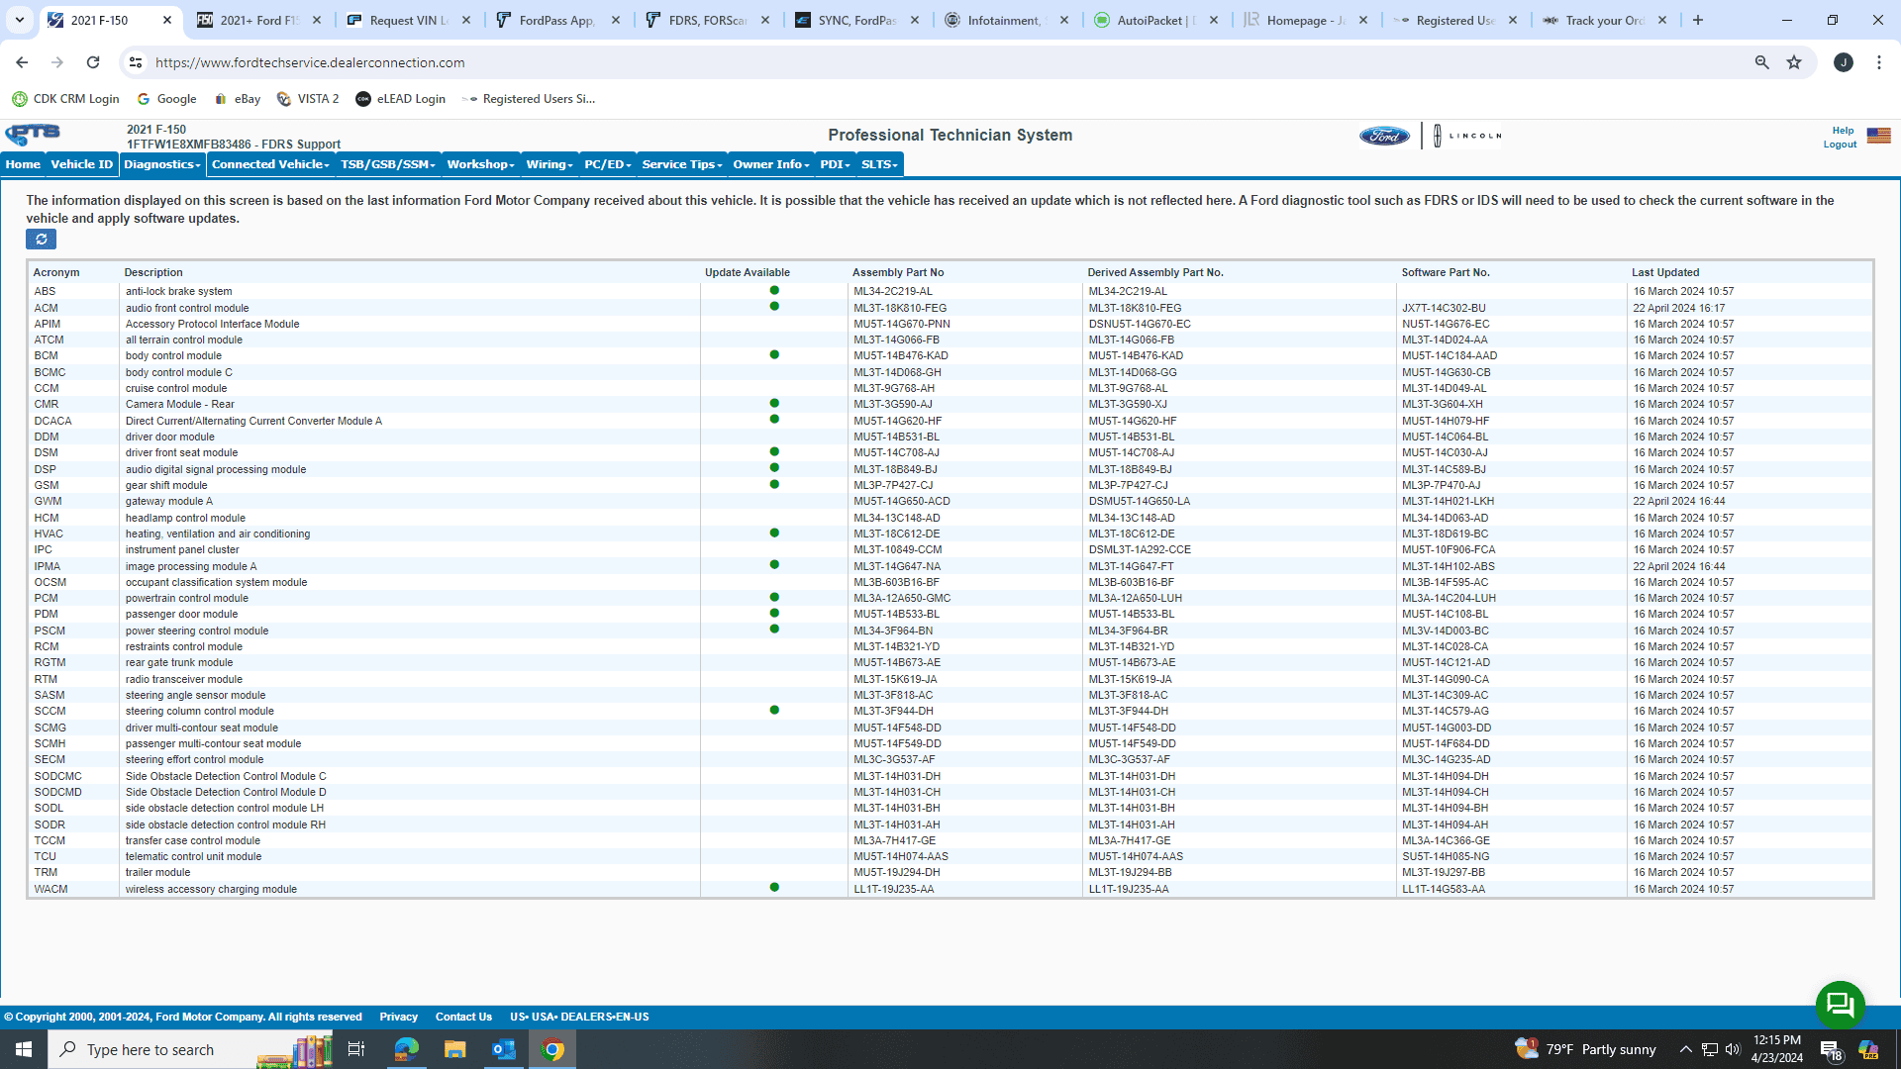
Task: Click the Help link
Action: click(1843, 130)
